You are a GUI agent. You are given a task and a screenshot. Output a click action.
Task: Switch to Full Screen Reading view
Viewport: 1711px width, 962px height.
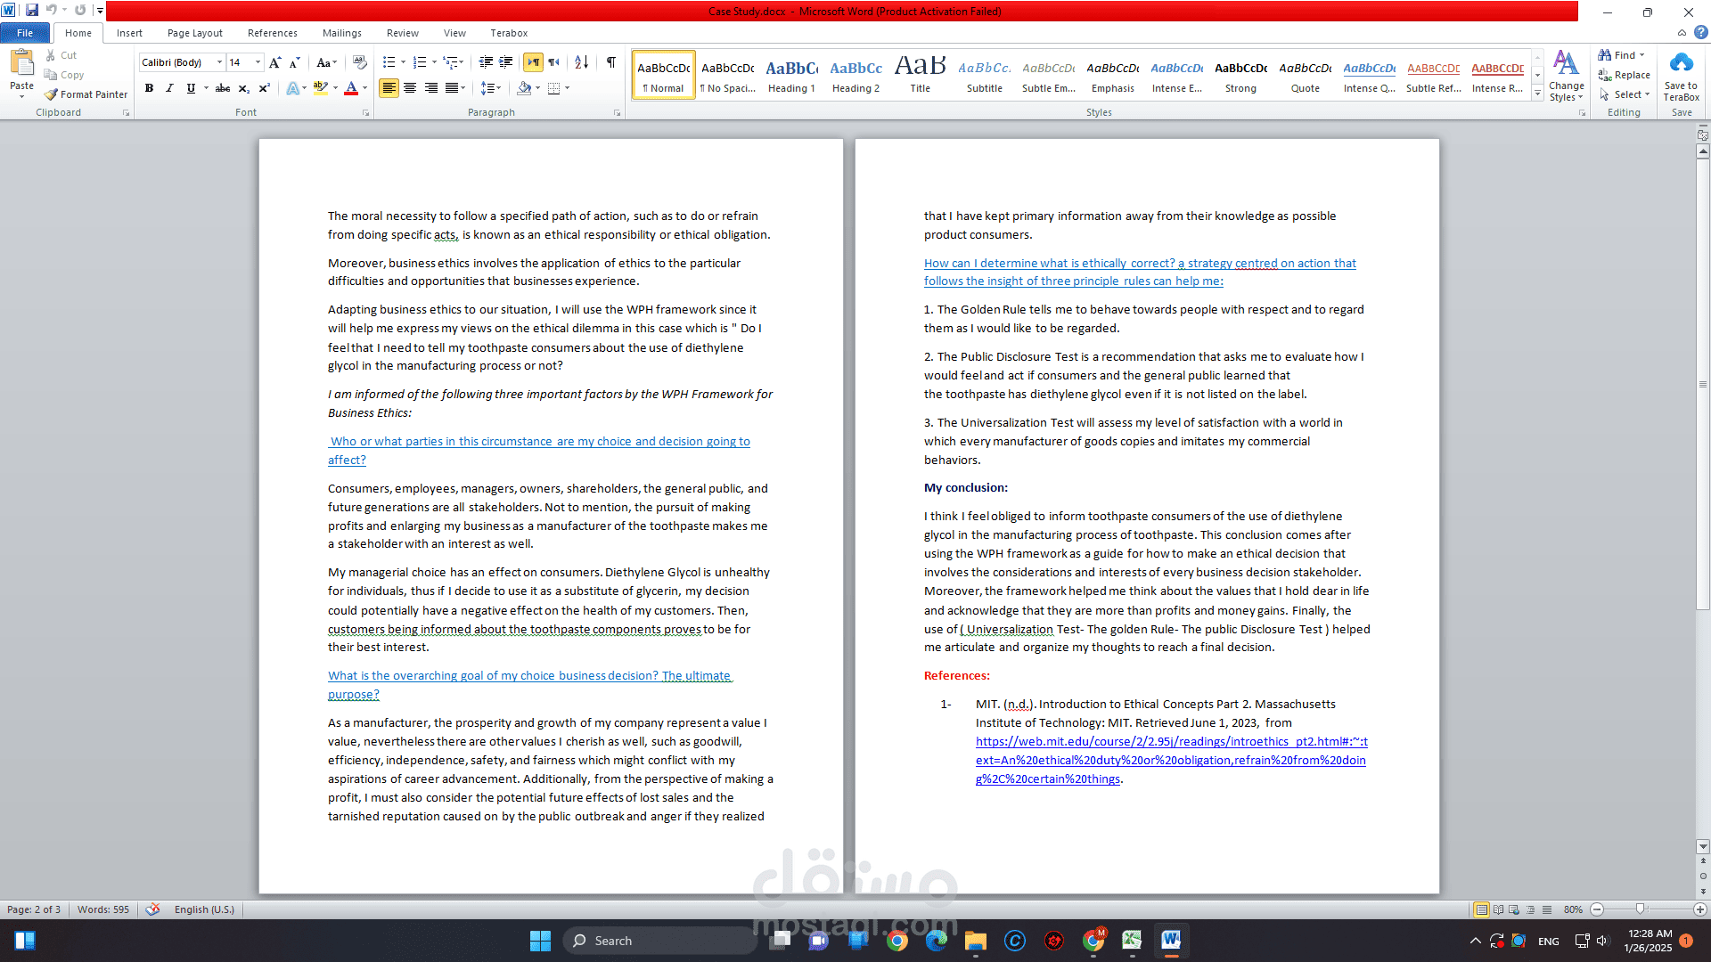click(1498, 909)
